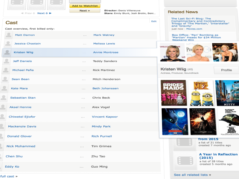239x179 pixels.
Task: Click character name 'Mitch Henderson'
Action: [x=106, y=79]
